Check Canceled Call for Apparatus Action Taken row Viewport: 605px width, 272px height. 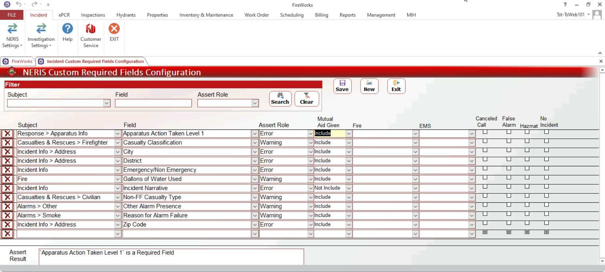(x=485, y=132)
